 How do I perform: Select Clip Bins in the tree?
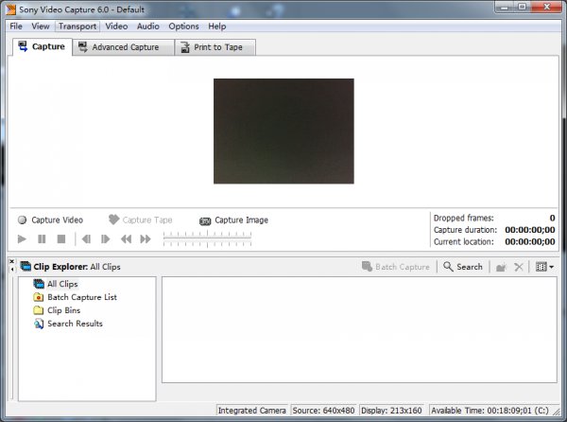tap(63, 310)
